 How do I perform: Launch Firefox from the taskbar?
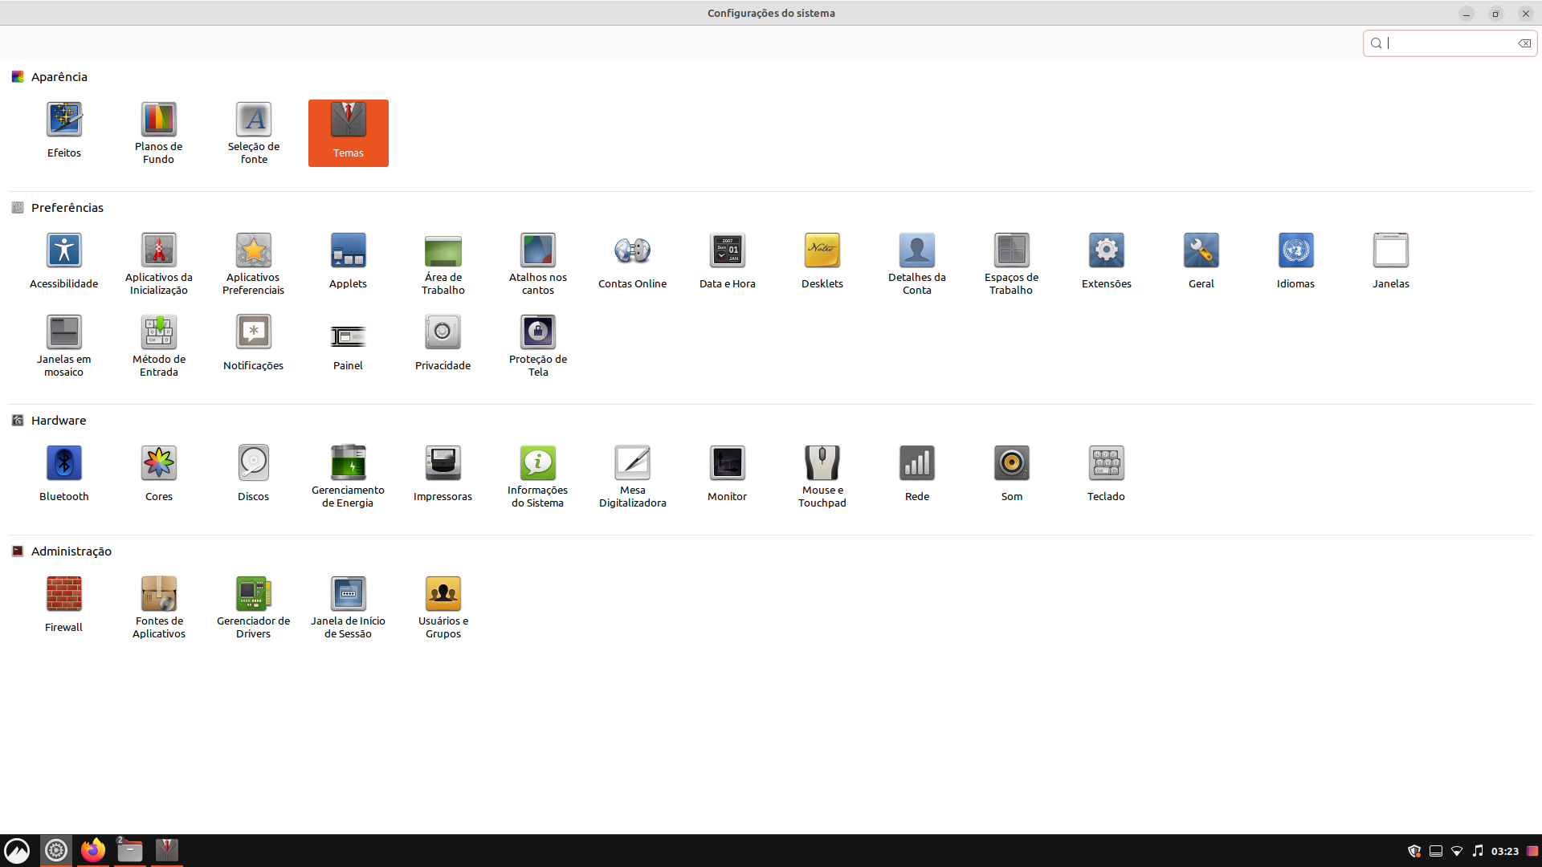(x=92, y=850)
